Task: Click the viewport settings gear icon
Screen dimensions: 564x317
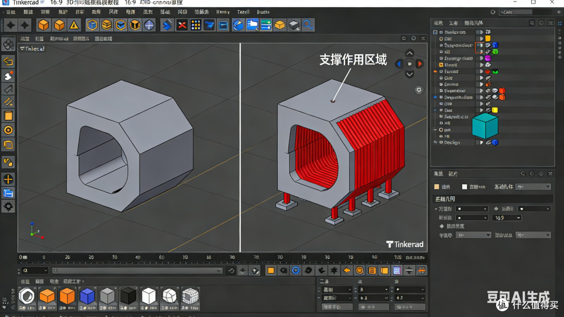Action: click(x=419, y=90)
